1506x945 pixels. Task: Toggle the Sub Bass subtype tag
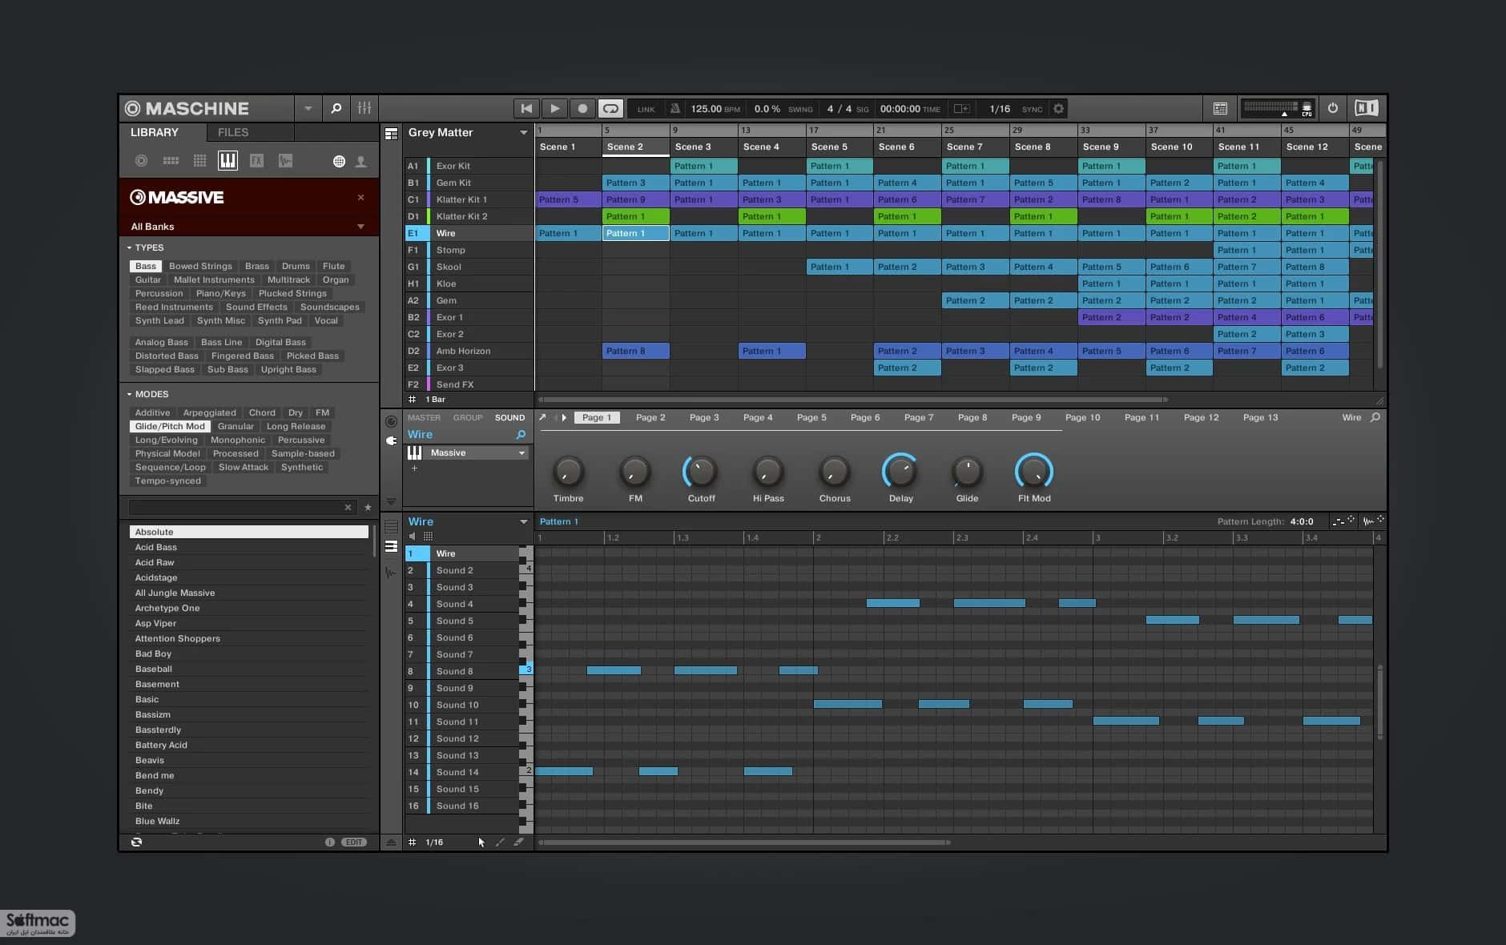228,369
